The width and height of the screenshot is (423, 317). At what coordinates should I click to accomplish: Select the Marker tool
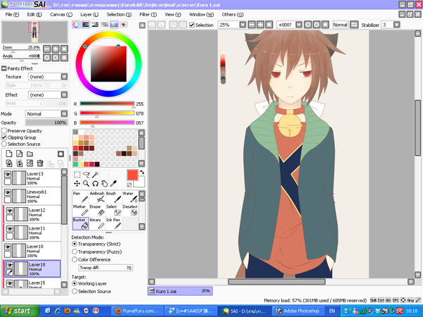coord(80,210)
